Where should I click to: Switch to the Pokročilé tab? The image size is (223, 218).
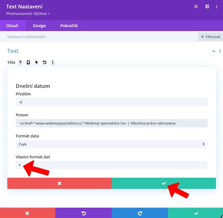(69, 26)
